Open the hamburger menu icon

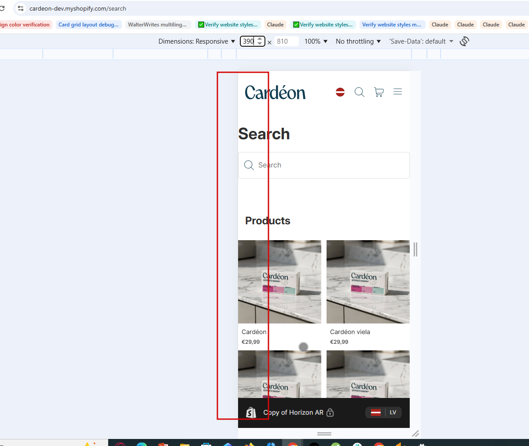pos(398,92)
